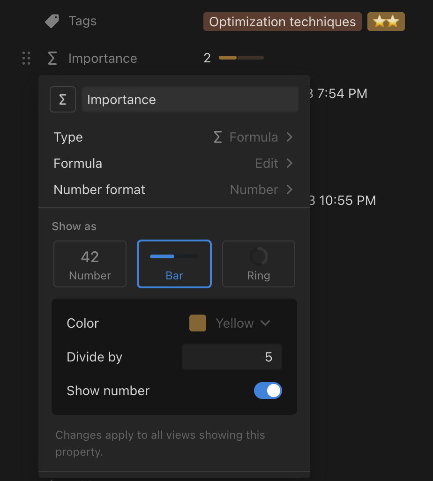
Task: Click the 10:55 PM timestamp
Action: click(347, 200)
